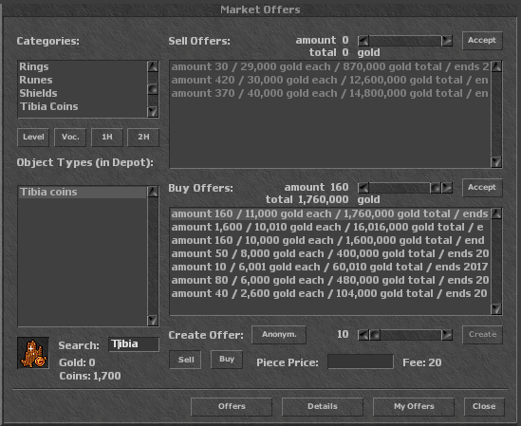Toggle the Voc. filter button
The width and height of the screenshot is (521, 426).
point(70,138)
